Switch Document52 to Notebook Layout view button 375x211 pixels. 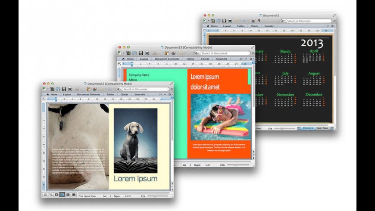click(x=68, y=195)
